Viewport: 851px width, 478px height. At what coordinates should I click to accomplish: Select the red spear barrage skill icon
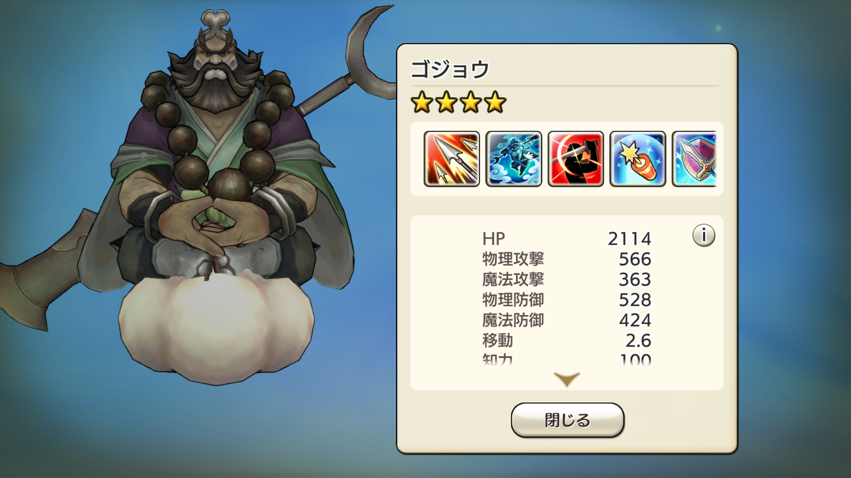click(452, 159)
